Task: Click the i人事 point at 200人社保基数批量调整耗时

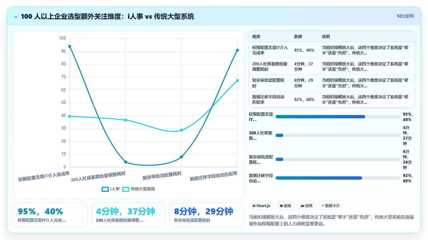Action: 125,162
